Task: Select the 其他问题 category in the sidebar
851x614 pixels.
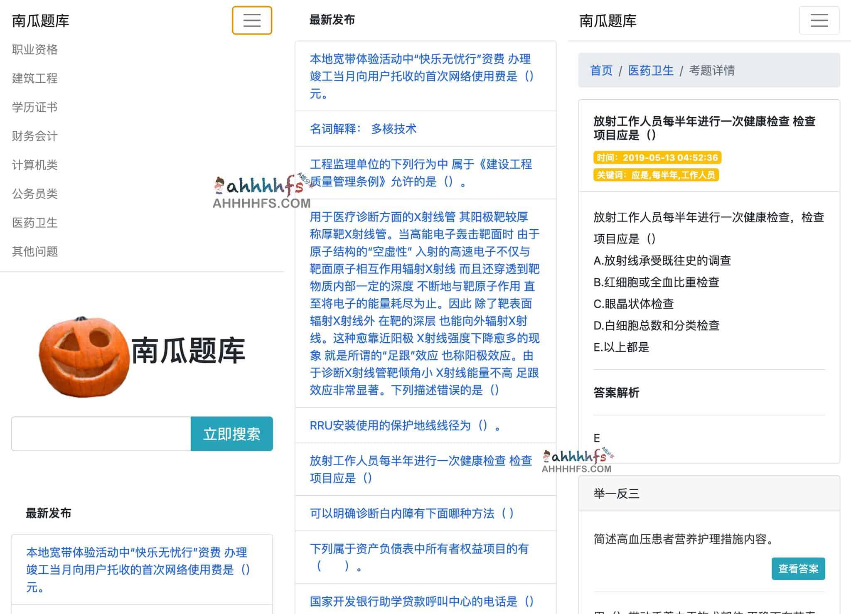Action: 35,251
